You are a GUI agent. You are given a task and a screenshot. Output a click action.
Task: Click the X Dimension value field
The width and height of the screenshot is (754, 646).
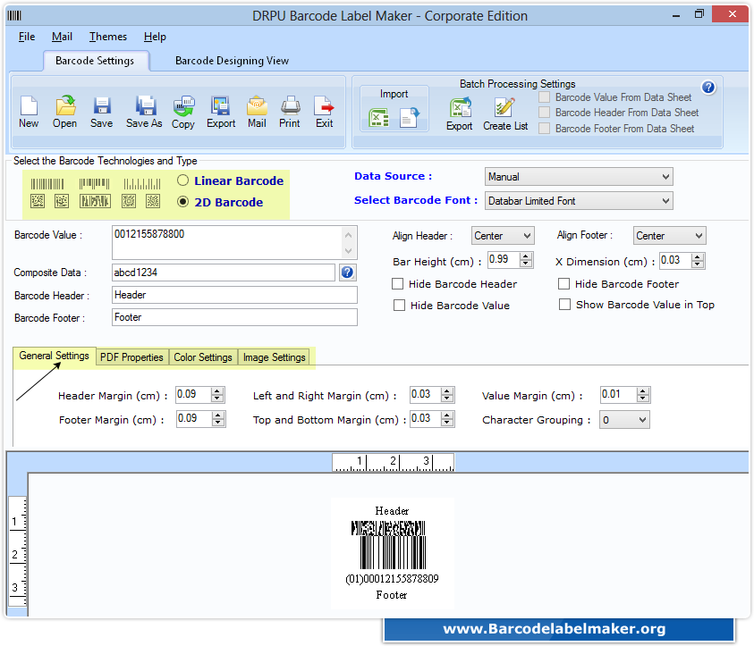coord(675,260)
